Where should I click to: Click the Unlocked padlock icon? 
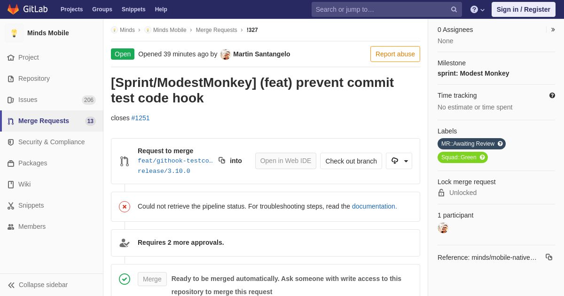tap(441, 193)
